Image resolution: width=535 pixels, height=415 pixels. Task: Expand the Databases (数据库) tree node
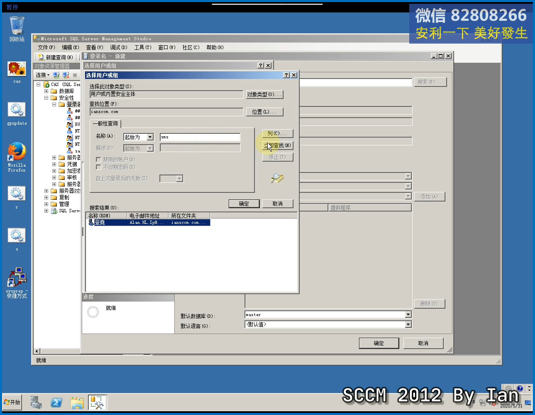[46, 91]
